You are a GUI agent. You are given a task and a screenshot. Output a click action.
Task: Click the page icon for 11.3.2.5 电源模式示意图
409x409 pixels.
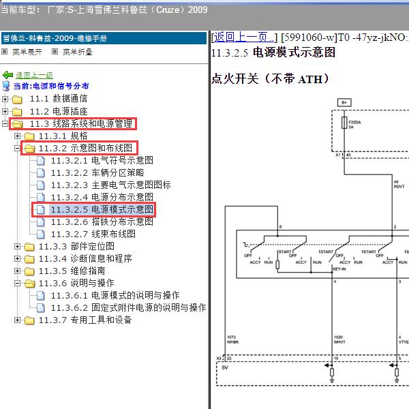click(x=40, y=210)
